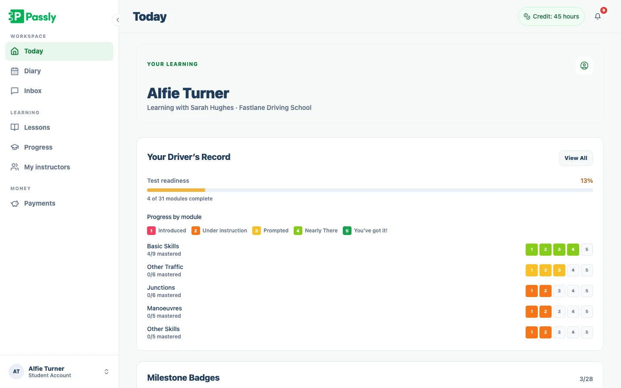The height and width of the screenshot is (388, 621).
Task: Select level 3 for Junctions
Action: tap(559, 291)
